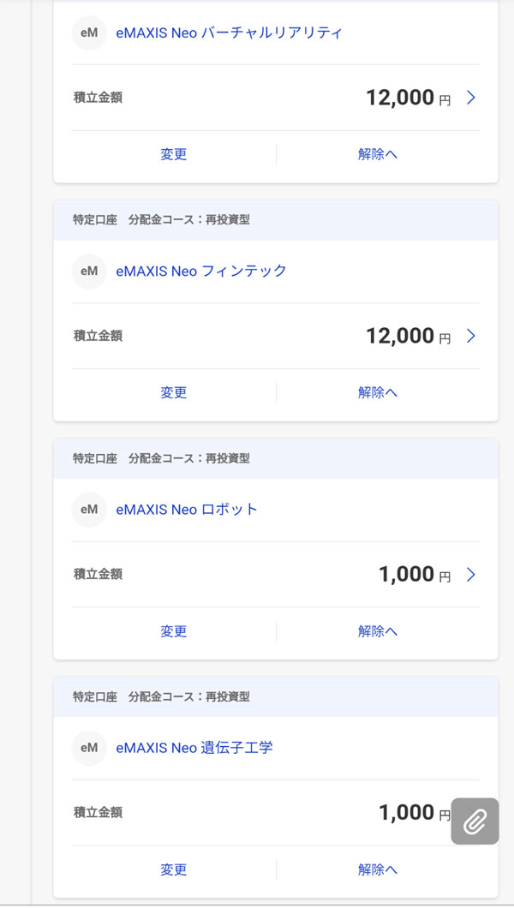Expand the 12,000円 amount chevron for フィンテック
The image size is (514, 908).
[x=470, y=336]
